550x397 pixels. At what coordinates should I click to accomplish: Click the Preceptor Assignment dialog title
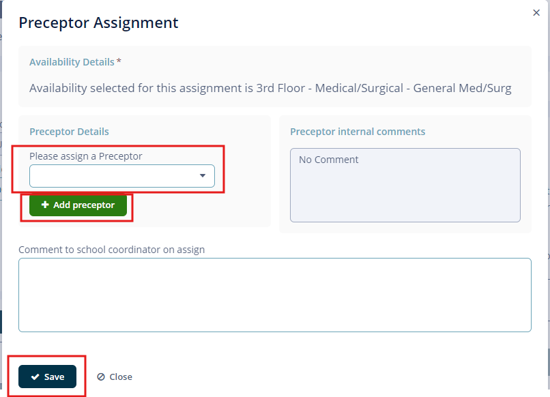[x=98, y=23]
